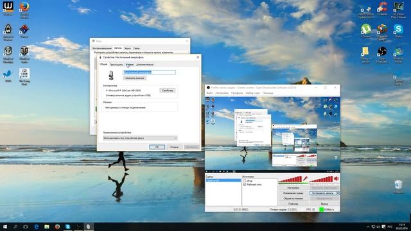Open the 'Помощь' menu in OBS
The image size is (411, 231).
[268, 93]
